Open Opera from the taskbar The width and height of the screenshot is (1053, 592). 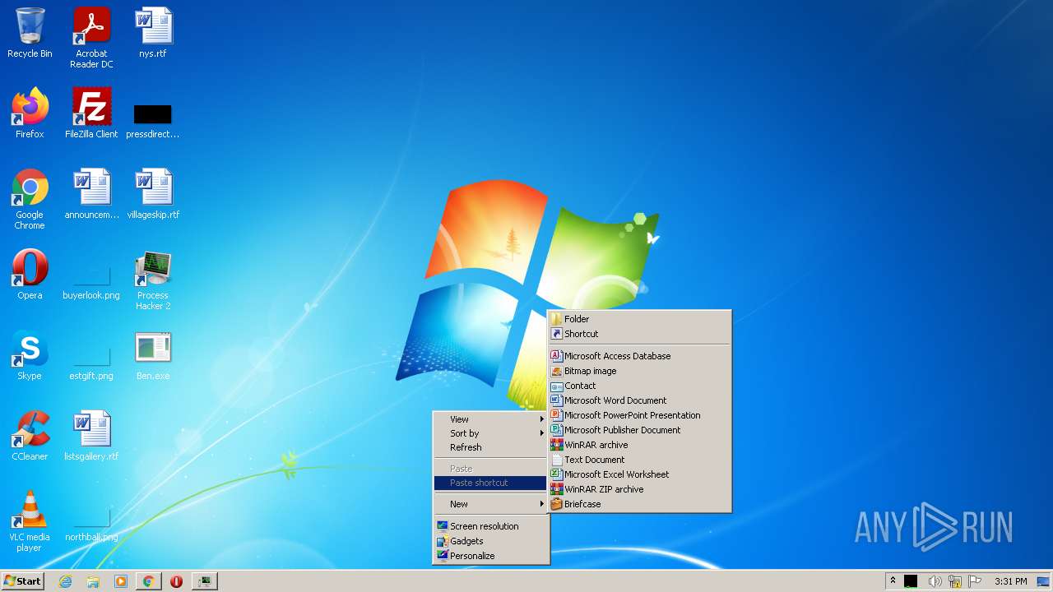point(176,581)
